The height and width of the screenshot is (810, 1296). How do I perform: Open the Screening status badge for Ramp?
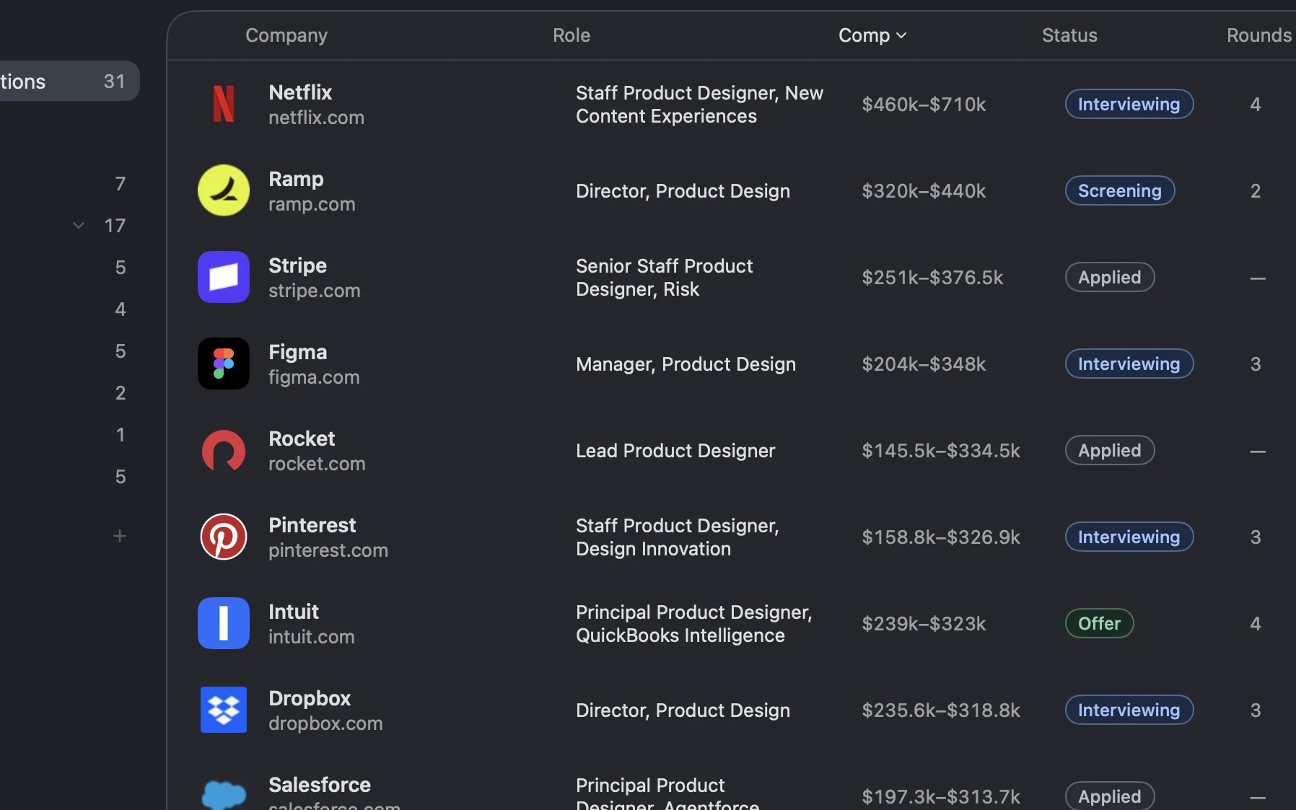coord(1120,190)
